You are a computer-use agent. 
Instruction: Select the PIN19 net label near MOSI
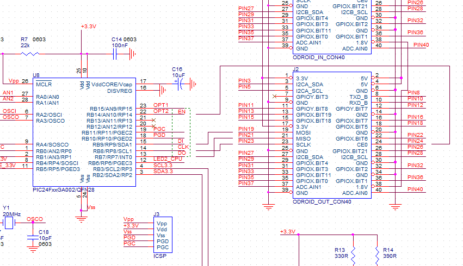[246, 129]
